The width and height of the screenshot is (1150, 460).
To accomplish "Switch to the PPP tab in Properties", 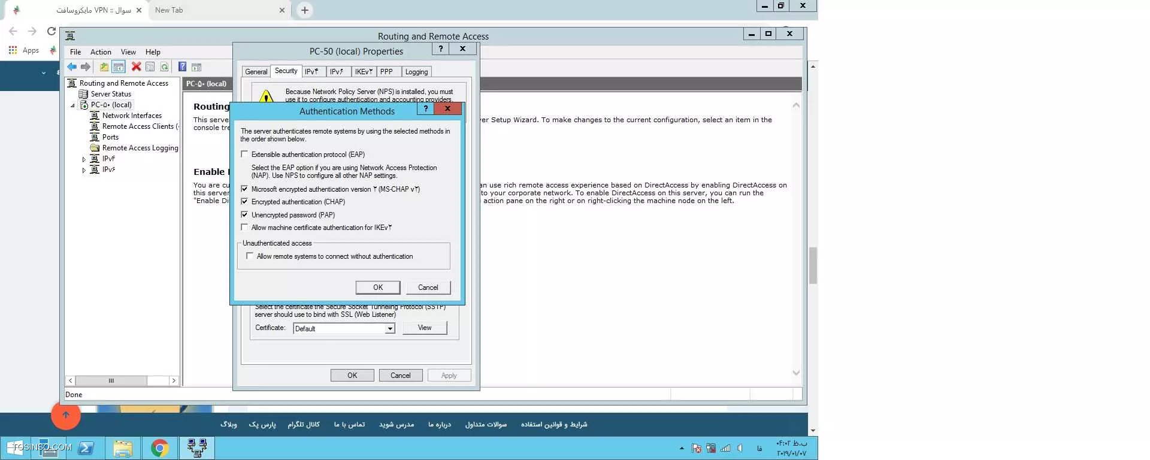I will pyautogui.click(x=386, y=72).
